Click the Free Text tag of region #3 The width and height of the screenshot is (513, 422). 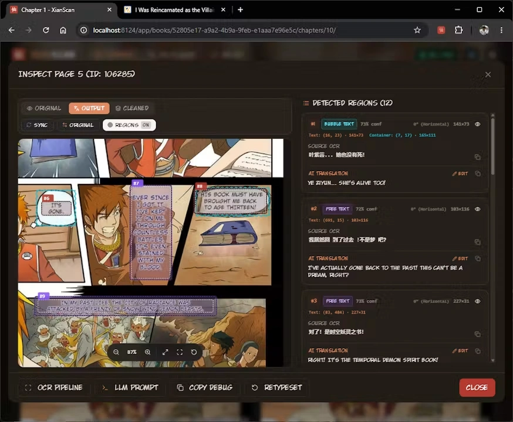pos(338,301)
